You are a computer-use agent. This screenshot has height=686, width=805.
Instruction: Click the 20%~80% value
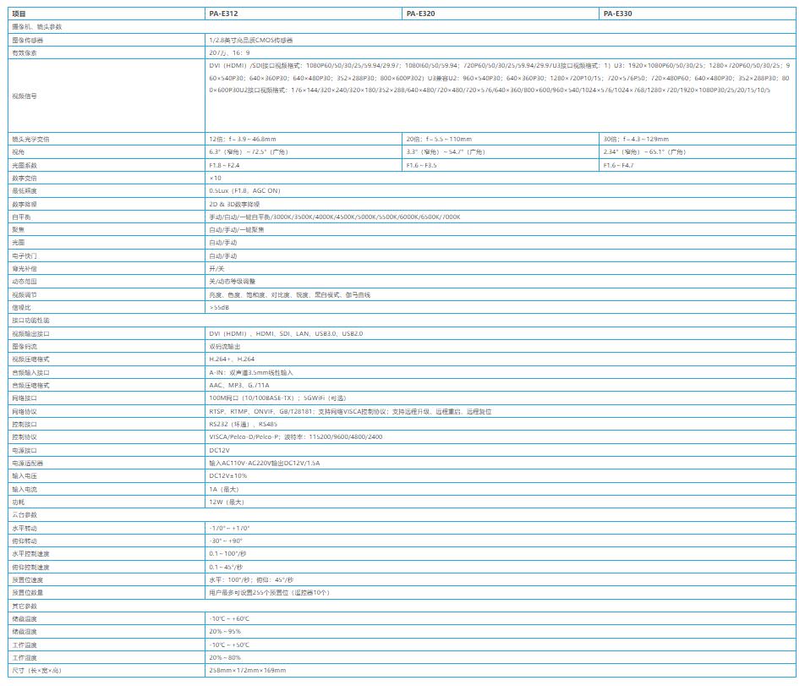point(225,658)
